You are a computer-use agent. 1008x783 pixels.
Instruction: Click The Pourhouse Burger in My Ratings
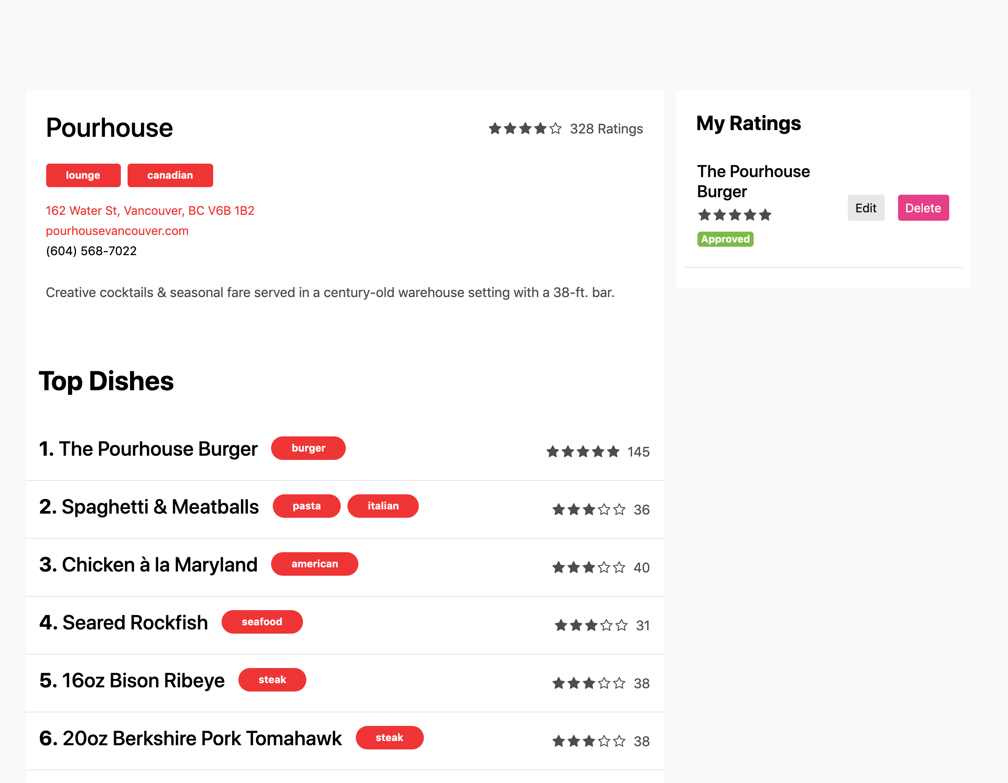(753, 181)
